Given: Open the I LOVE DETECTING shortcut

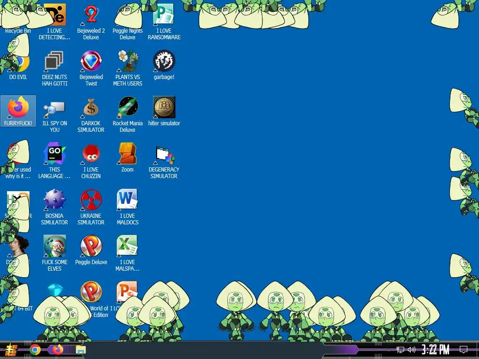Looking at the screenshot, I should 54,22.
